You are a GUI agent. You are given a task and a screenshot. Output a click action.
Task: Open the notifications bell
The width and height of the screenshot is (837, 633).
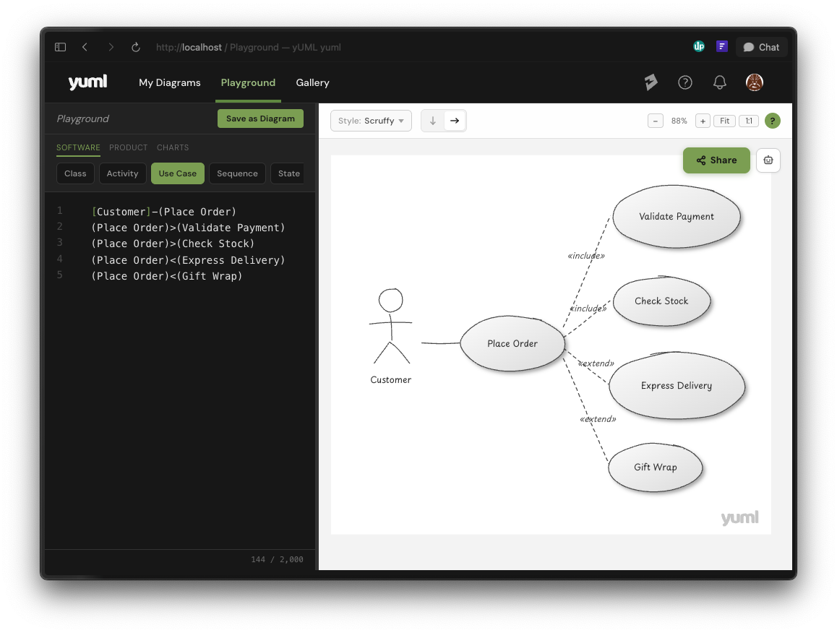pos(720,82)
